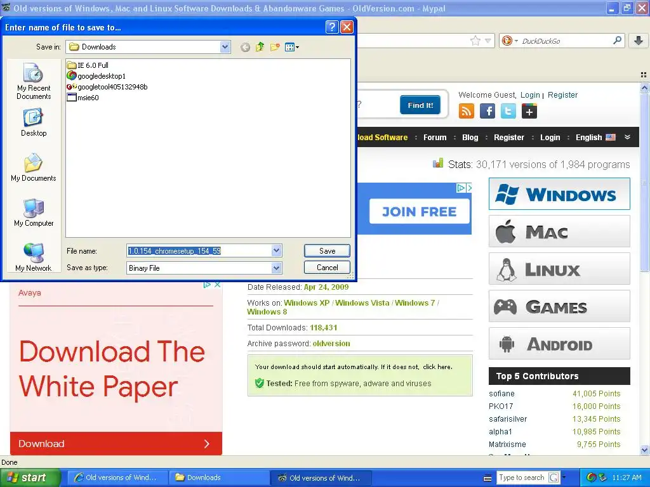This screenshot has height=487, width=650.
Task: Open the Login nav menu item
Action: [x=550, y=138]
